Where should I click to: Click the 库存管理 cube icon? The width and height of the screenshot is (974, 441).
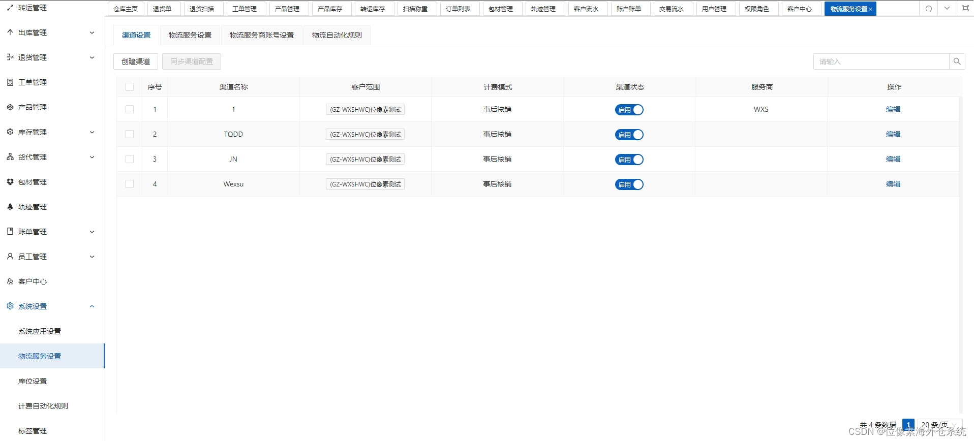pos(10,132)
